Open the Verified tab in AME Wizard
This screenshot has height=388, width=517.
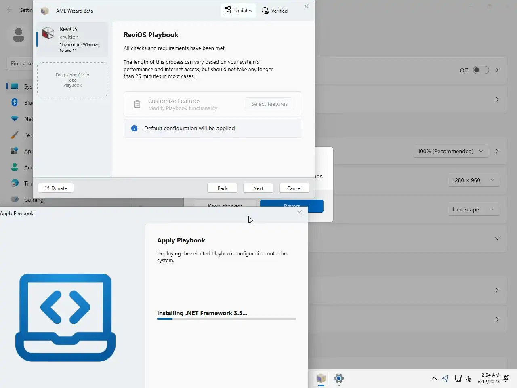(275, 11)
